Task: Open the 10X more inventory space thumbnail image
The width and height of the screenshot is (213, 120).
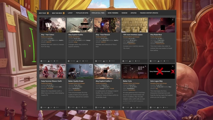Action: tap(134, 25)
